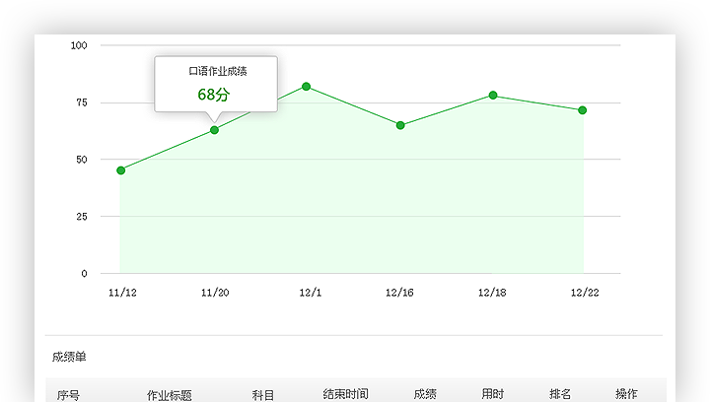
Task: Click the 排名 column header
Action: [x=560, y=394]
